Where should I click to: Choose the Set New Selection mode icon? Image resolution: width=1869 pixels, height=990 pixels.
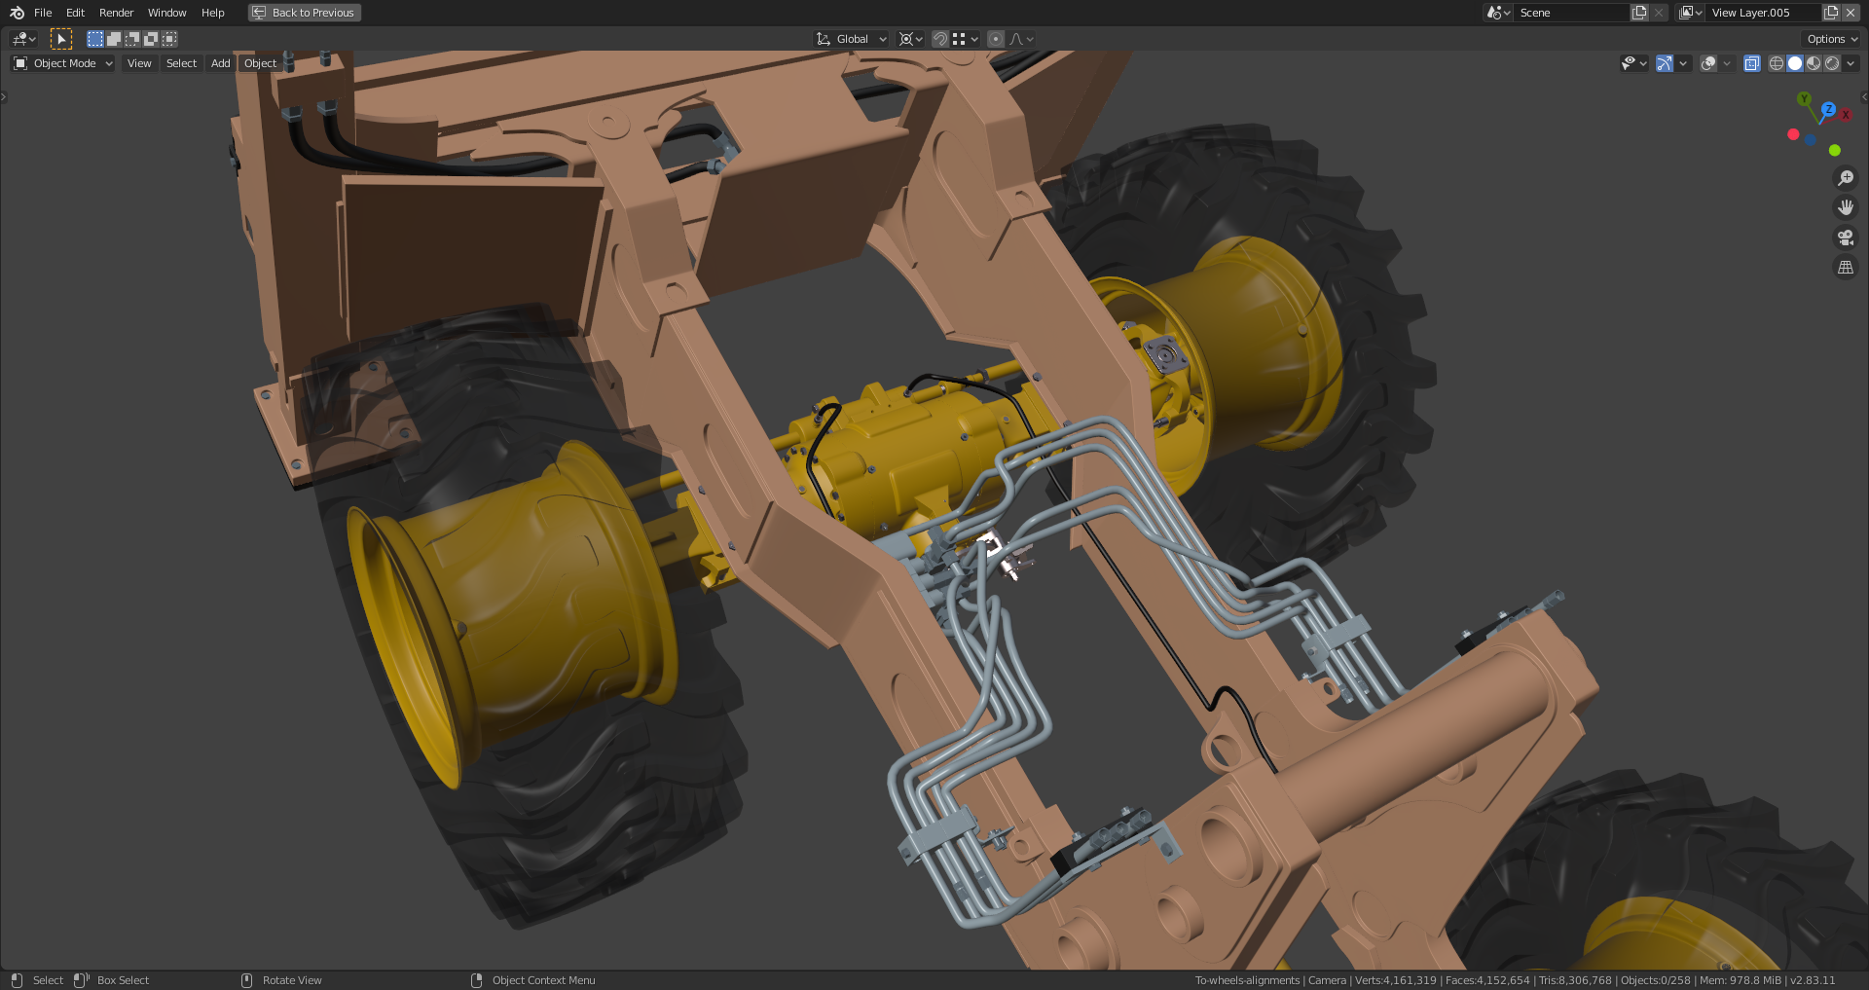(x=95, y=39)
